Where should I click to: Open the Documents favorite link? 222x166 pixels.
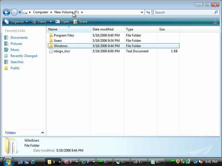tap(19, 38)
